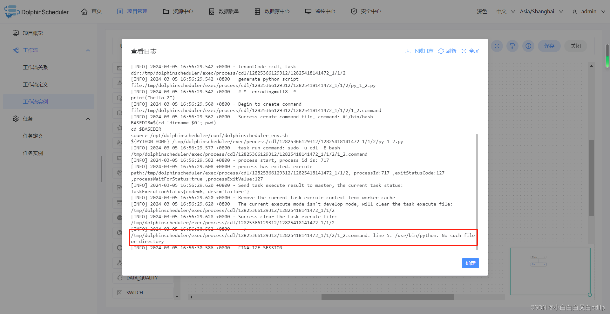Select the SWITCH task type
610x314 pixels.
point(143,293)
